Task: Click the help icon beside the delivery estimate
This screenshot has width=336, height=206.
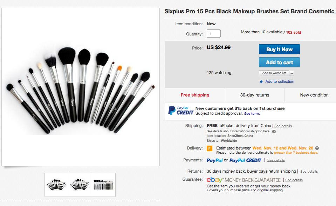Action: tap(317, 148)
